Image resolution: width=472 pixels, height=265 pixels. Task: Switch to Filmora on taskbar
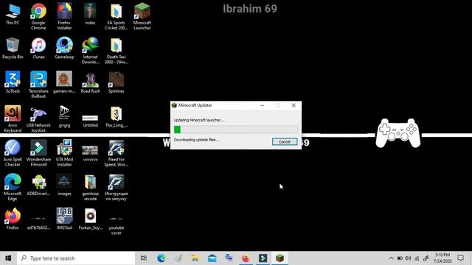pyautogui.click(x=263, y=258)
